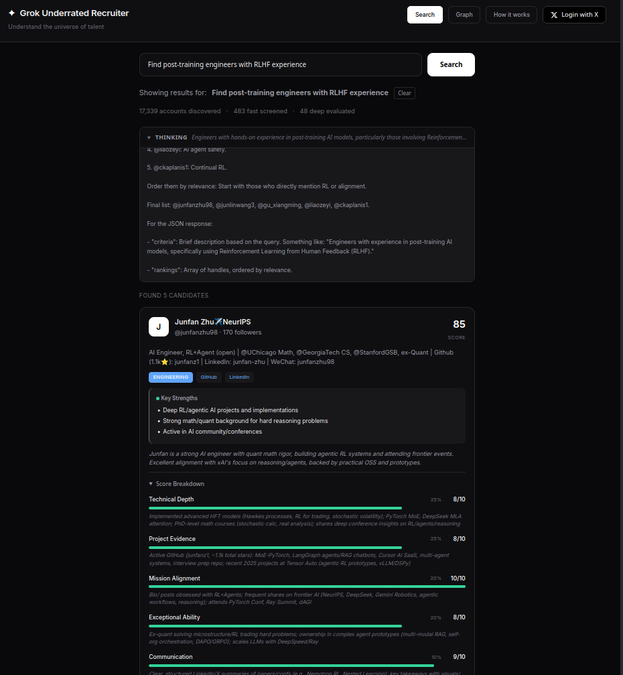Click the Communication 9/10 score

(x=459, y=657)
